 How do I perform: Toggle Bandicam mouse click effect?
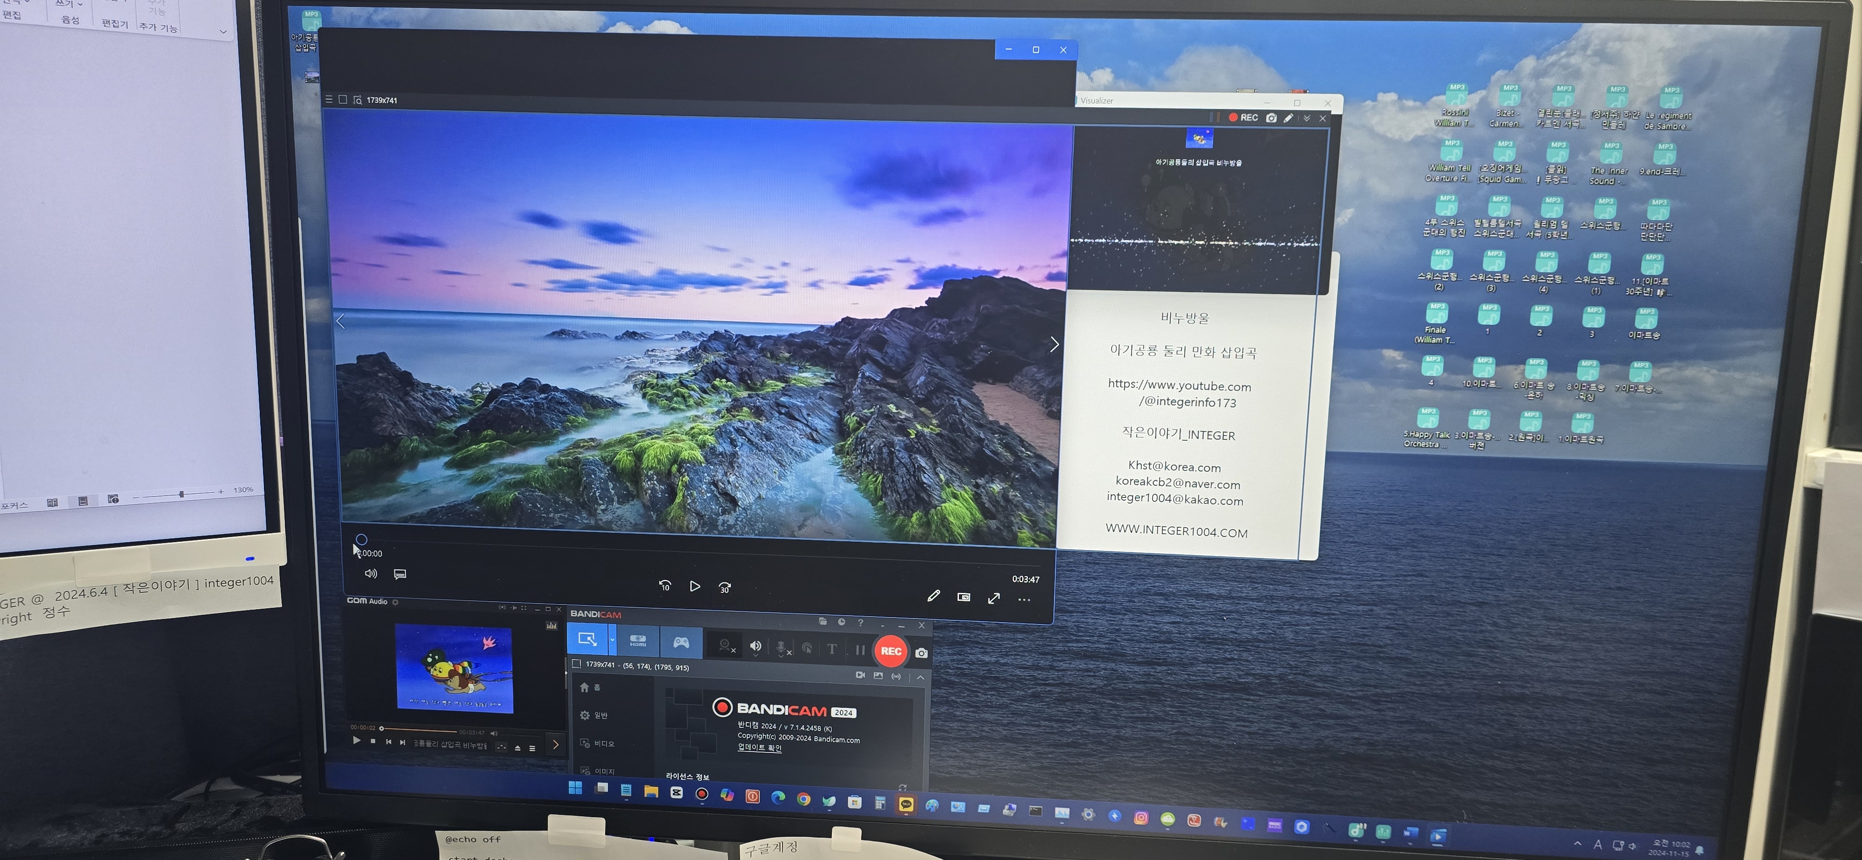[x=807, y=648]
